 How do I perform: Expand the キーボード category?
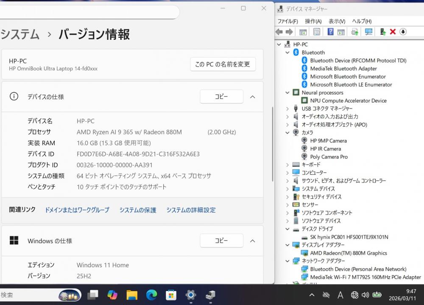[x=287, y=165]
